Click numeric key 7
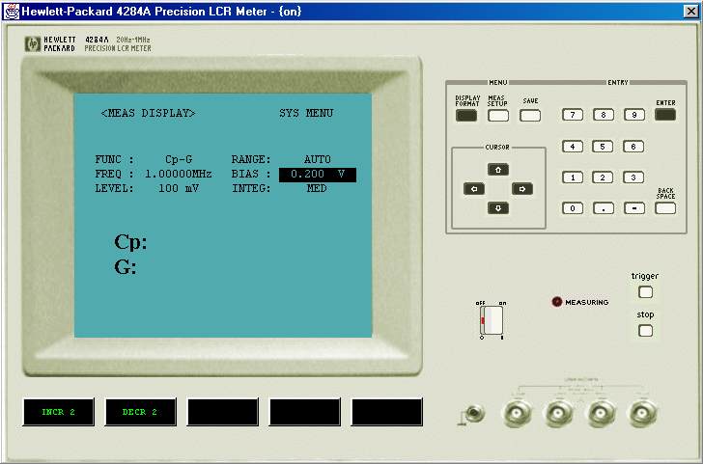Screen dimensions: 703x464 click(573, 115)
